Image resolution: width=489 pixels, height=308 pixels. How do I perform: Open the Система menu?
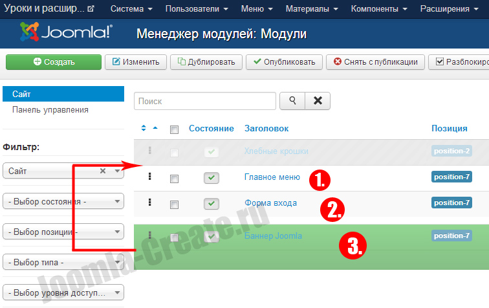[131, 9]
